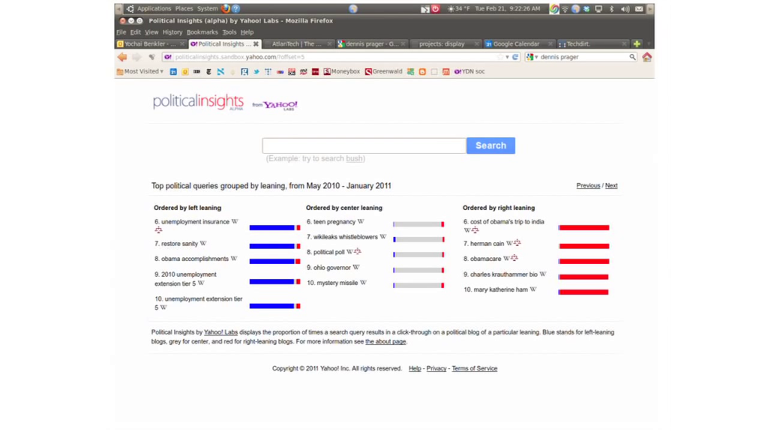This screenshot has width=768, height=432.
Task: Go to the Next results link
Action: click(x=611, y=186)
